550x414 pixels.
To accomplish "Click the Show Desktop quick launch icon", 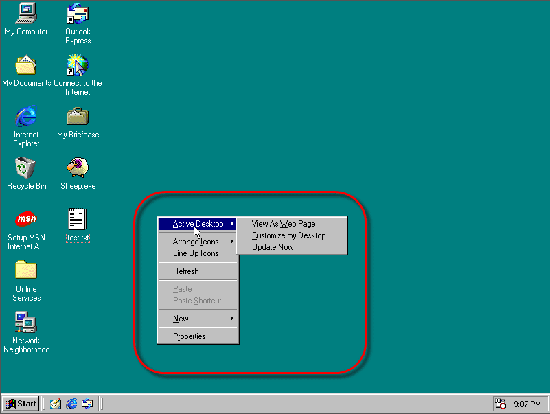I will click(56, 404).
